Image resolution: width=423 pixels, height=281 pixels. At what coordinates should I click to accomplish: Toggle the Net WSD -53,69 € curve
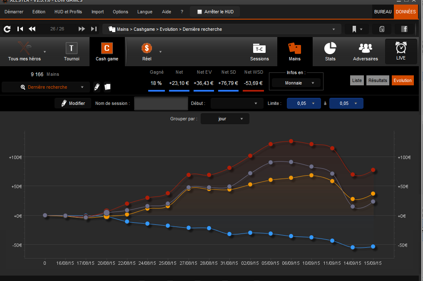[x=253, y=80]
